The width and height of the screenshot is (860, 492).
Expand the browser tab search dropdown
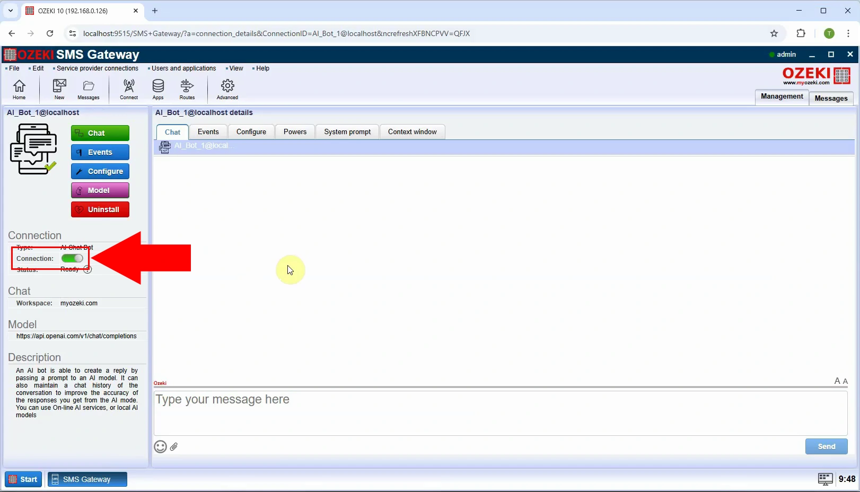(x=10, y=11)
